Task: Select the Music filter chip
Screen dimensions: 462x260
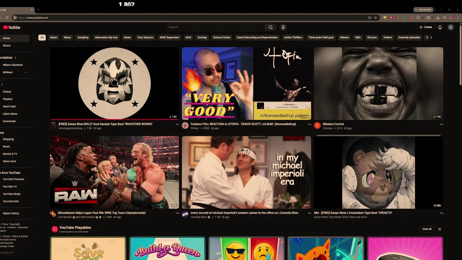Action: click(x=54, y=37)
